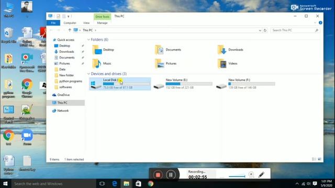Screen dimensions: 335x188
Task: Pause the screen recording
Action: [171, 175]
